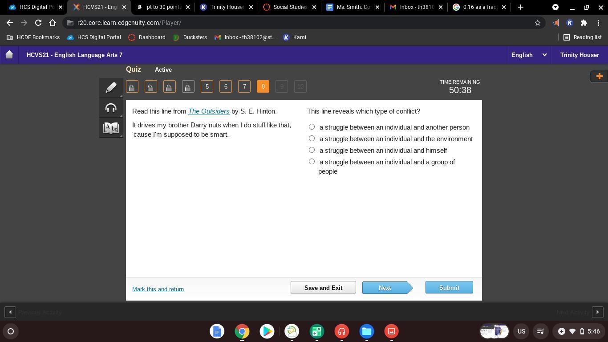Viewport: 608px width, 342px height.
Task: Choose 'individual and another person' answer
Action: click(x=312, y=127)
